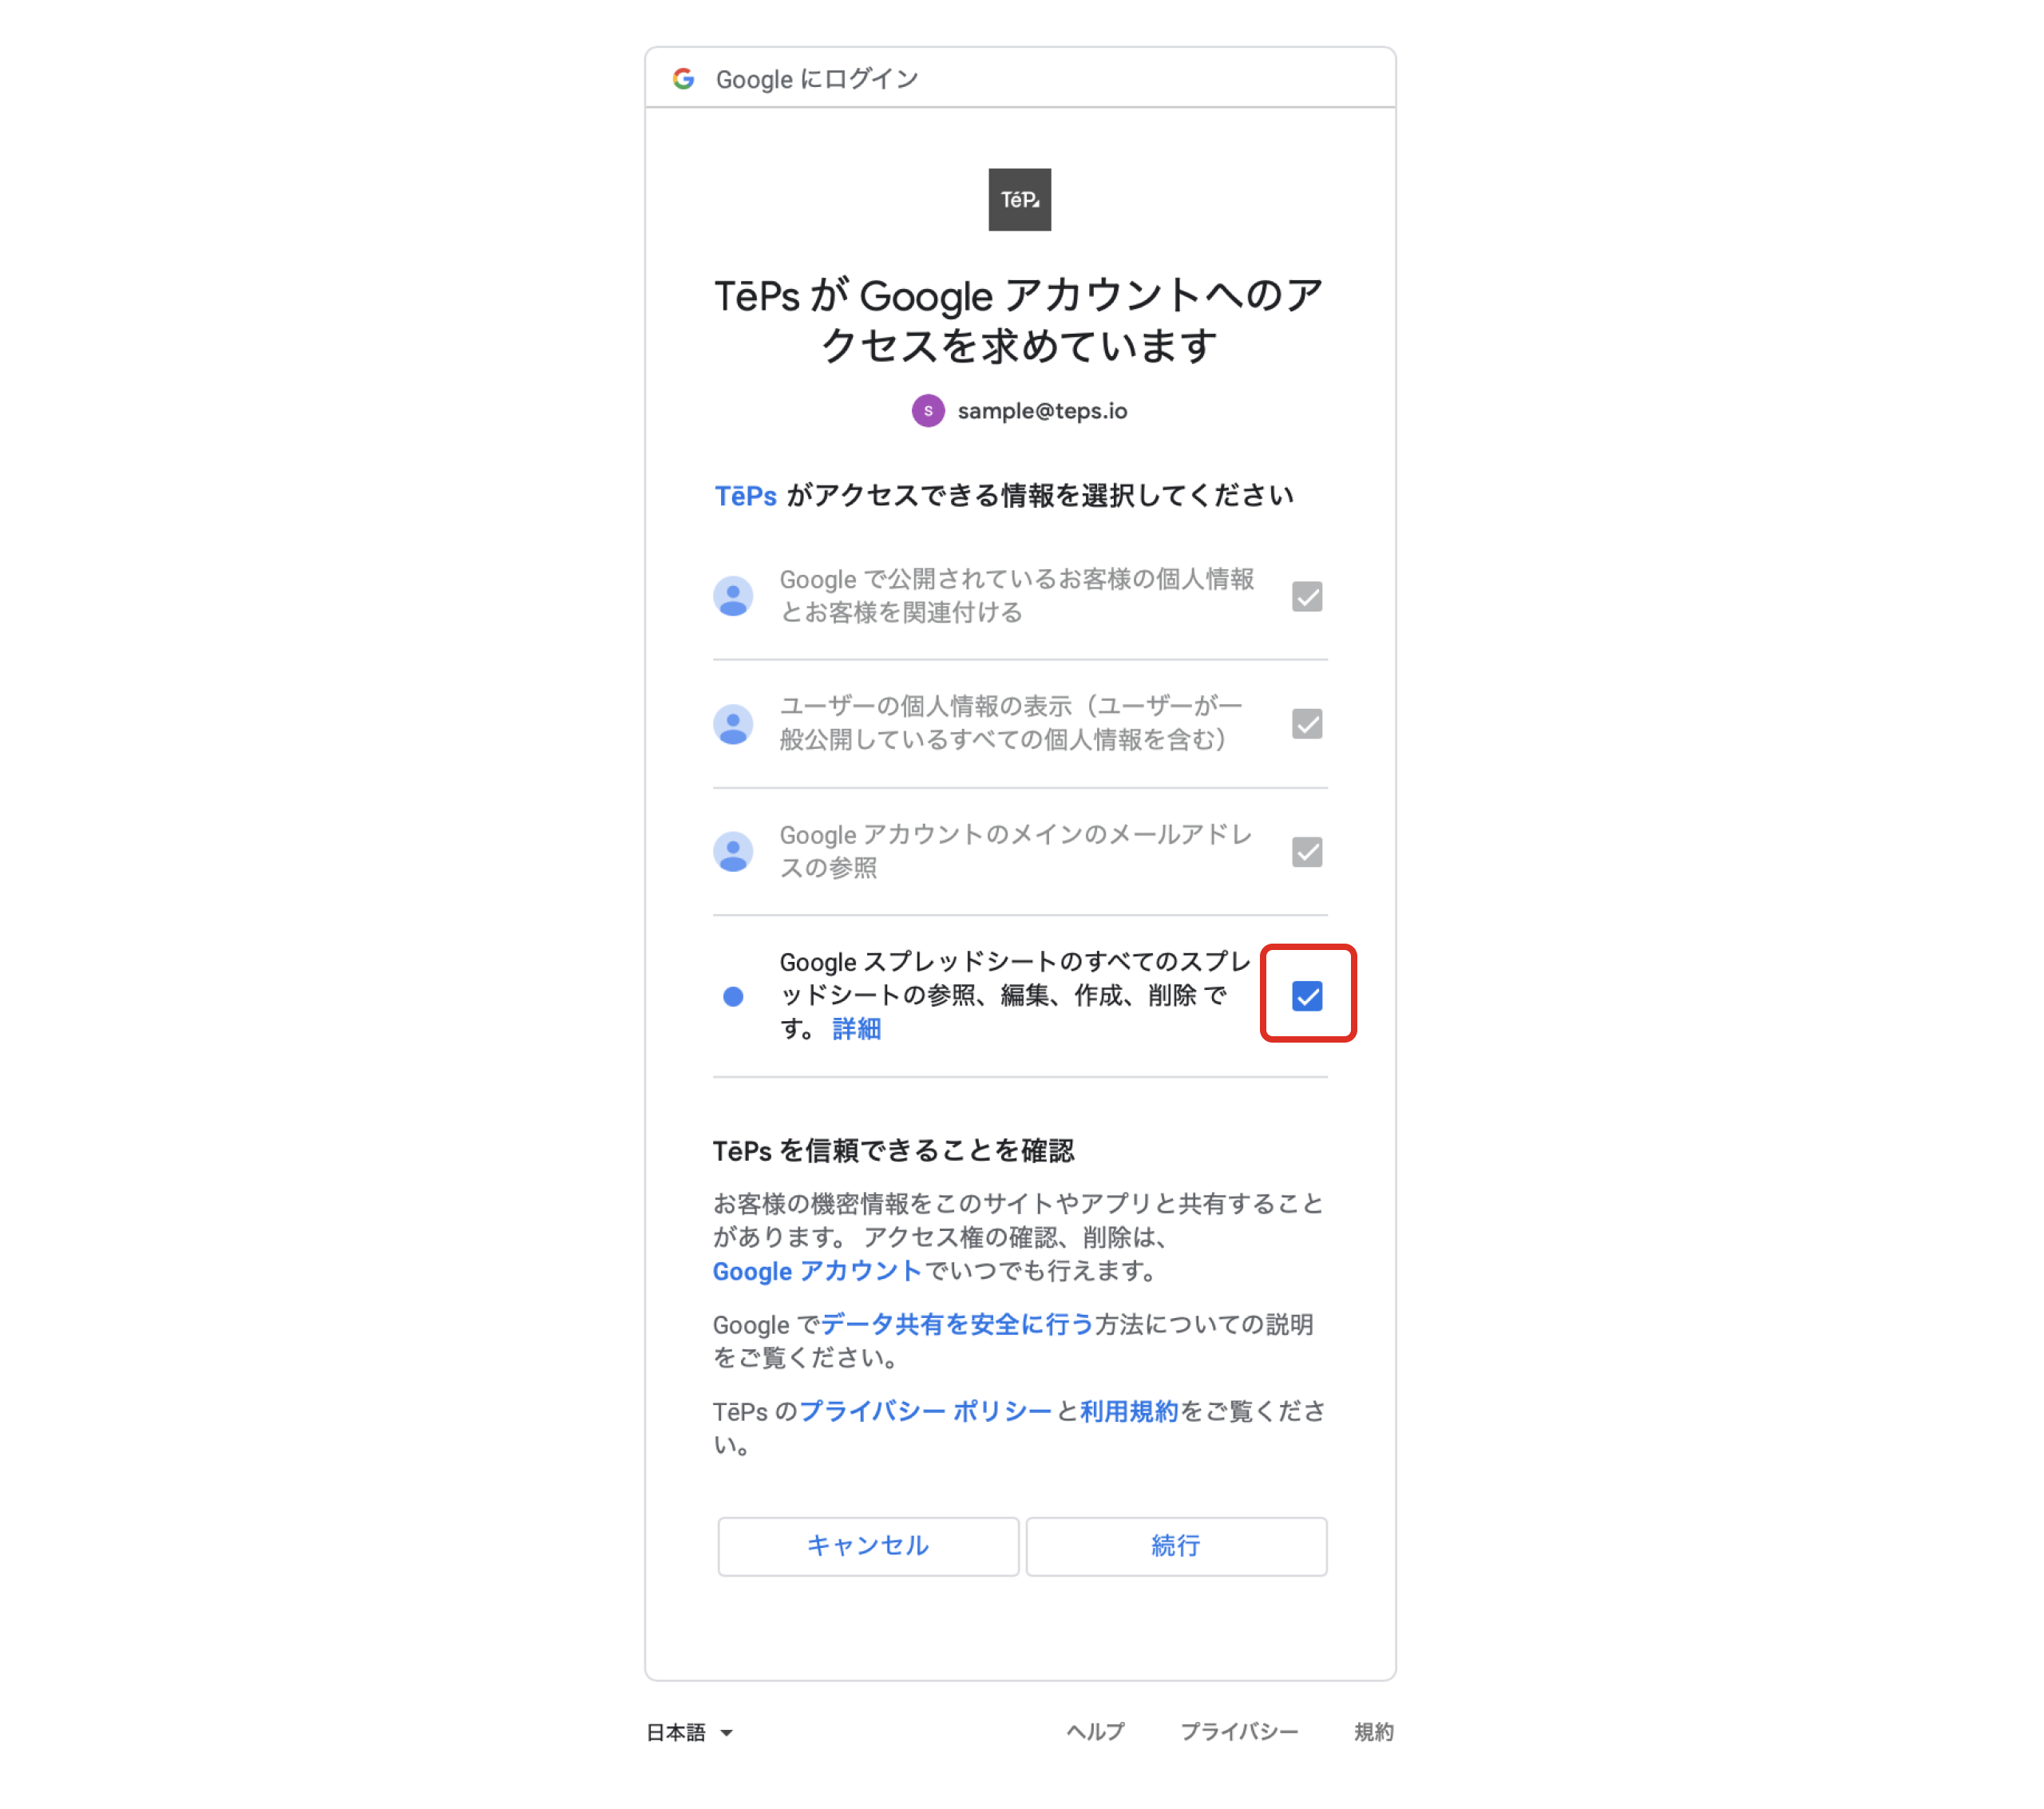
Task: Click profile icon beside public personal info permission
Action: 733,596
